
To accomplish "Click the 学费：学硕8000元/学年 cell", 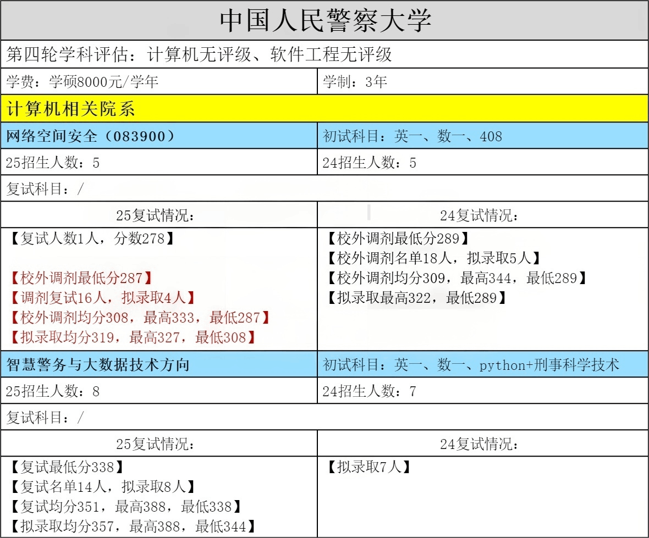I will point(82,82).
